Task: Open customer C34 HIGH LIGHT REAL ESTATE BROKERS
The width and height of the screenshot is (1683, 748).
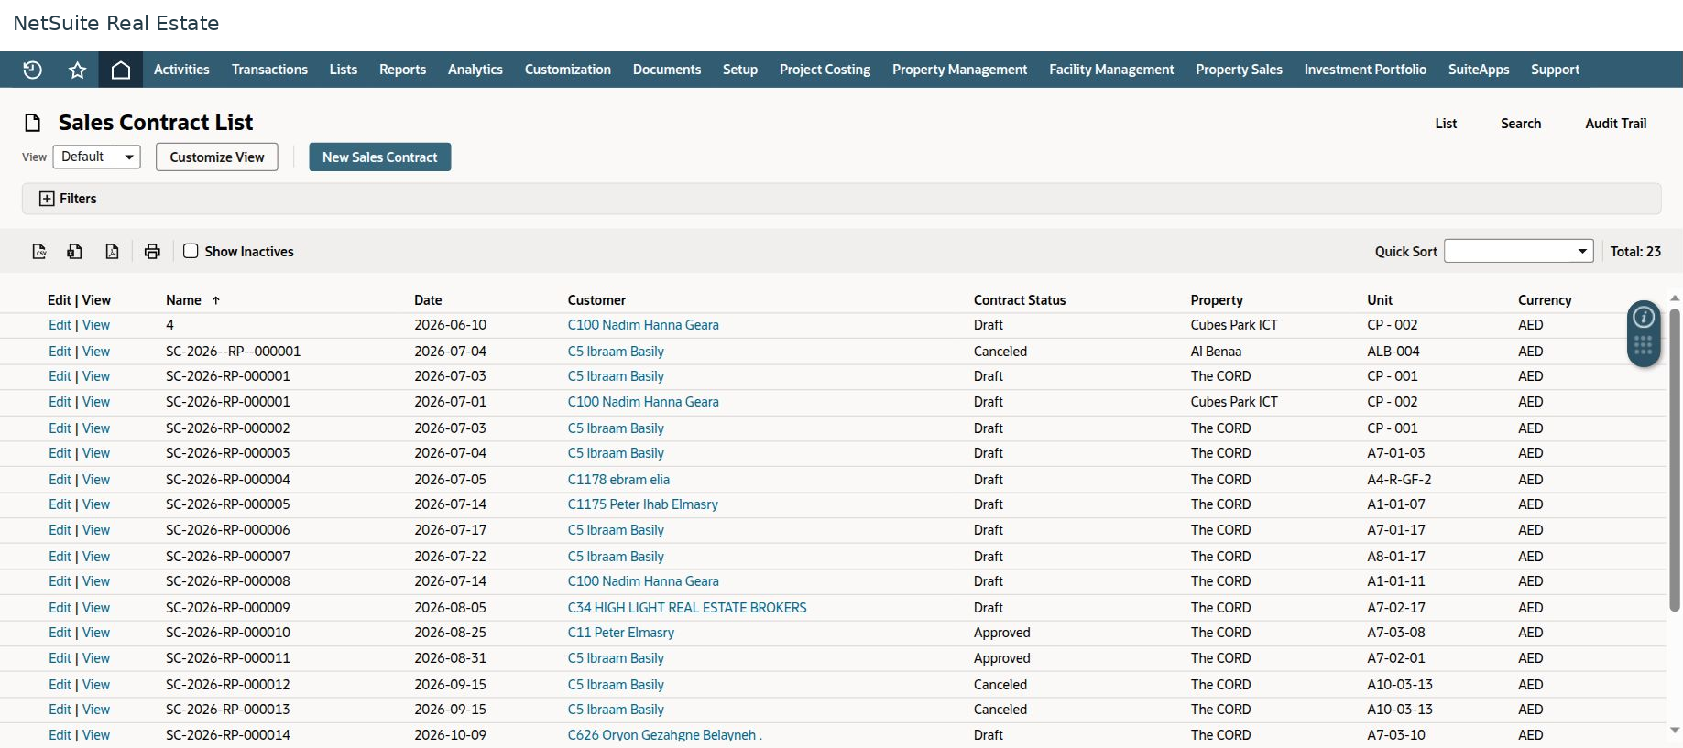Action: (687, 608)
